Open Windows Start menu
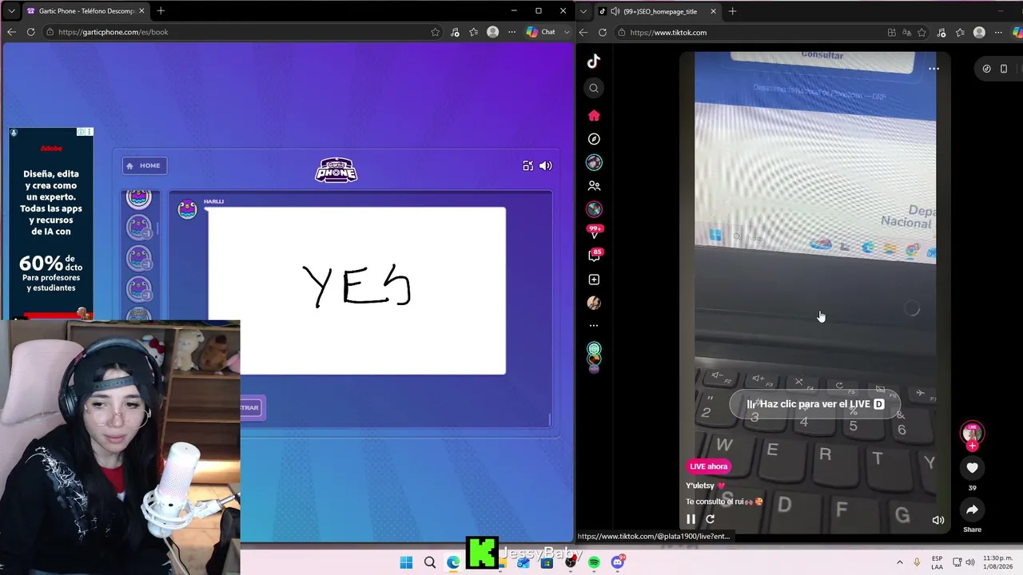The image size is (1023, 575). (x=406, y=563)
